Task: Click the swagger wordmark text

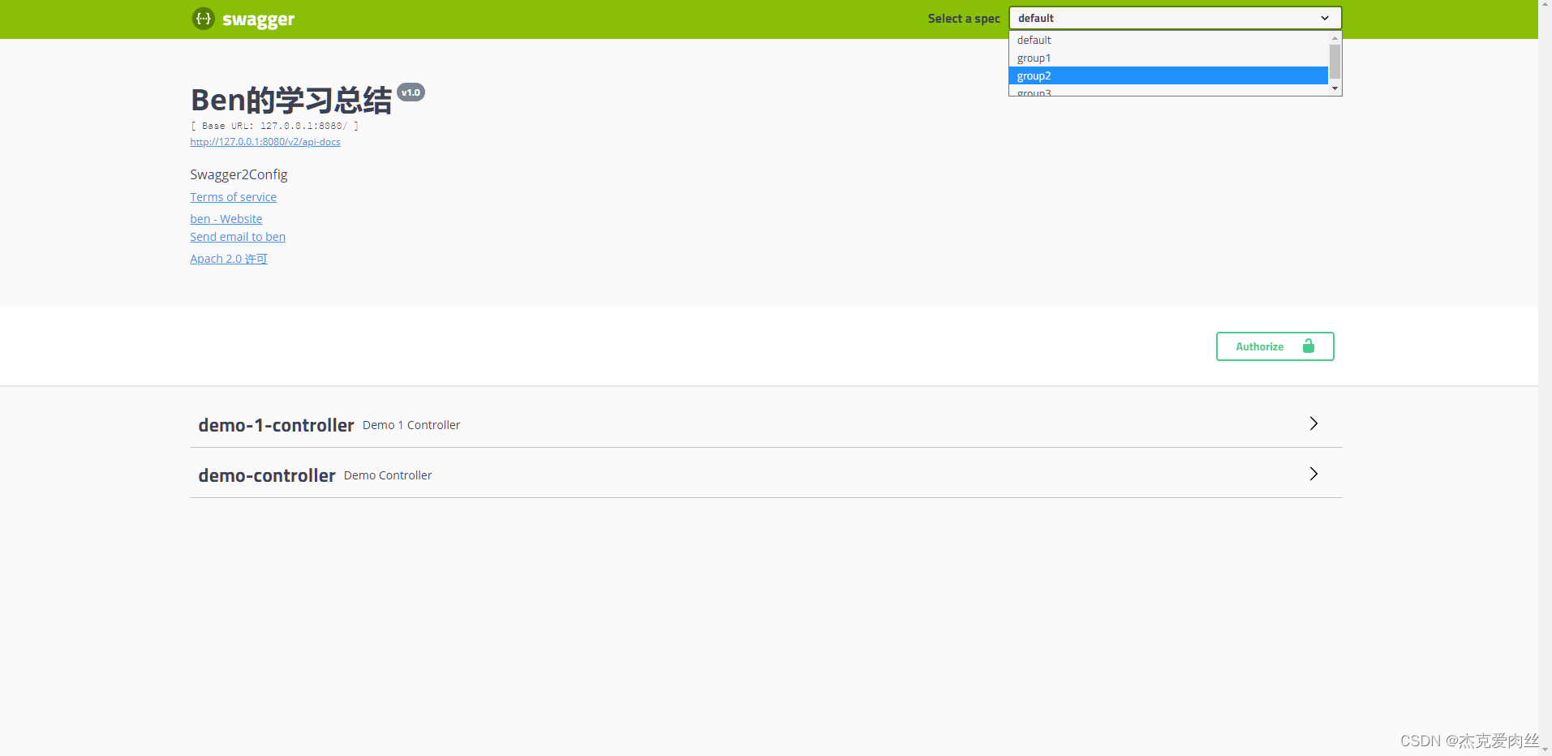Action: tap(258, 19)
